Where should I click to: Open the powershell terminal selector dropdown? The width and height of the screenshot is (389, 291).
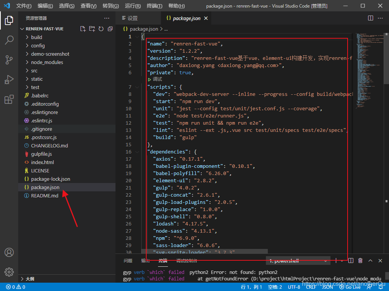pos(298,261)
